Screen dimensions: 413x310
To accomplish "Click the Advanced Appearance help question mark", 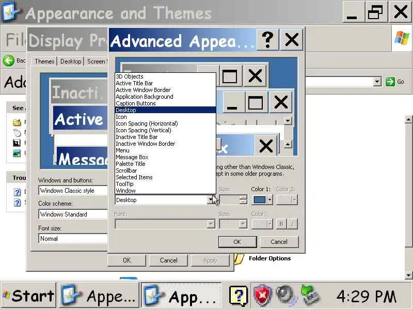I will coord(268,40).
